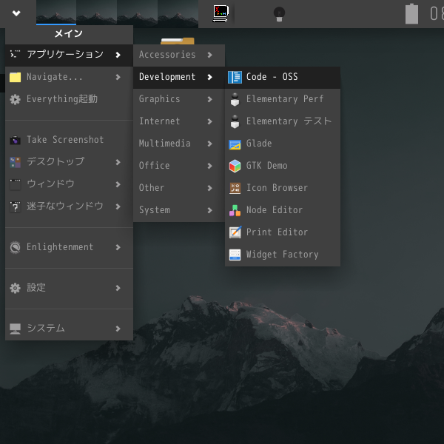444x444 pixels.
Task: Click the Widget Factory icon
Action: pos(235,255)
